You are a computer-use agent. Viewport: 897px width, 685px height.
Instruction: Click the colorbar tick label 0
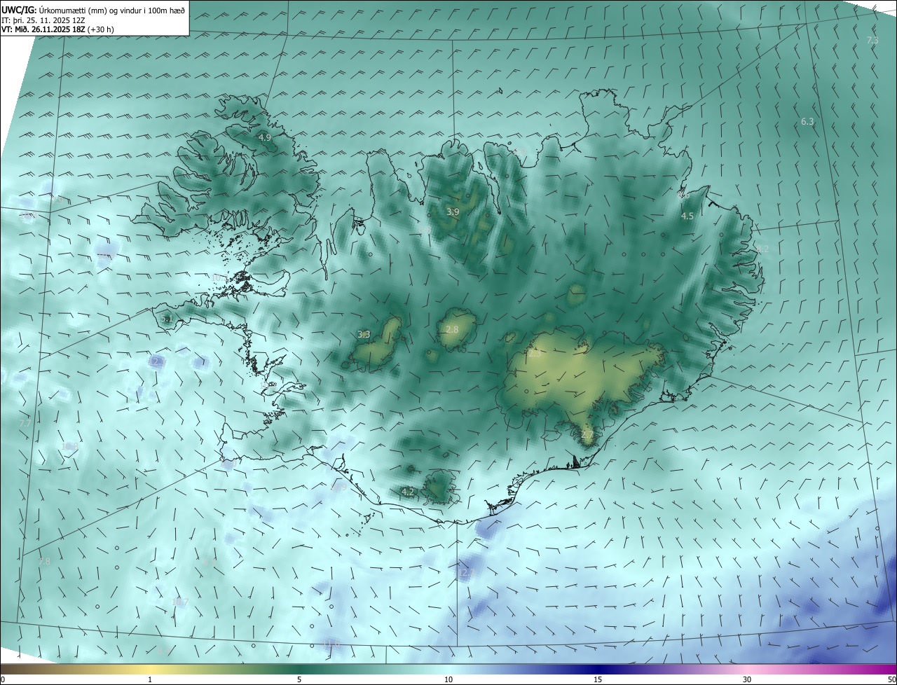coord(3,679)
